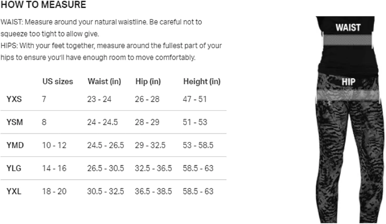The image size is (386, 224).
Task: Click the 53 - 58.5 height value
Action: coord(198,145)
